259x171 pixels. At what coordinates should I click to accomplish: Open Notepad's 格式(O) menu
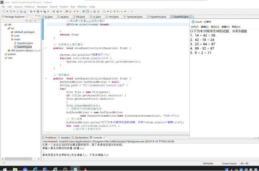[215, 27]
